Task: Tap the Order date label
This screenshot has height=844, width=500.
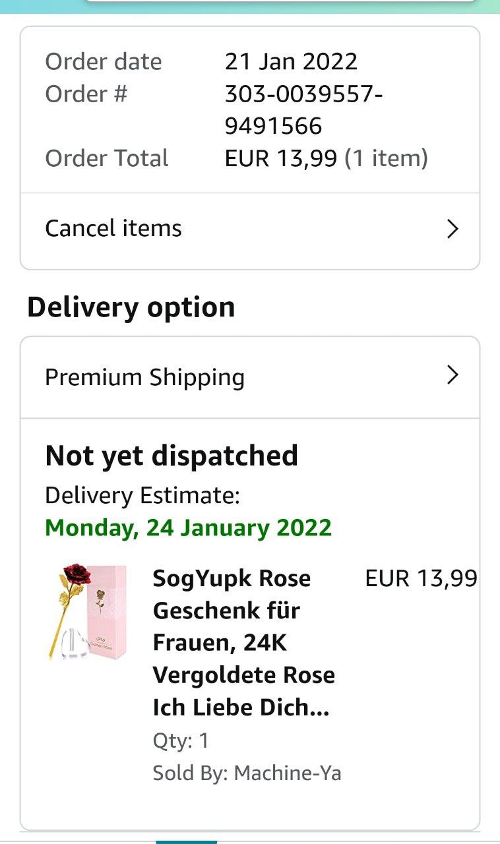Action: point(104,61)
